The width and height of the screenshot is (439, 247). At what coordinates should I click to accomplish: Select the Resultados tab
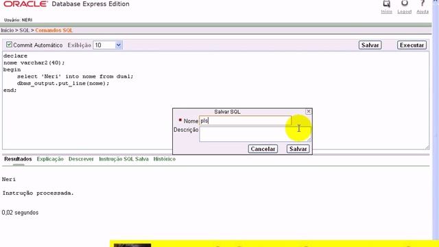(18, 159)
